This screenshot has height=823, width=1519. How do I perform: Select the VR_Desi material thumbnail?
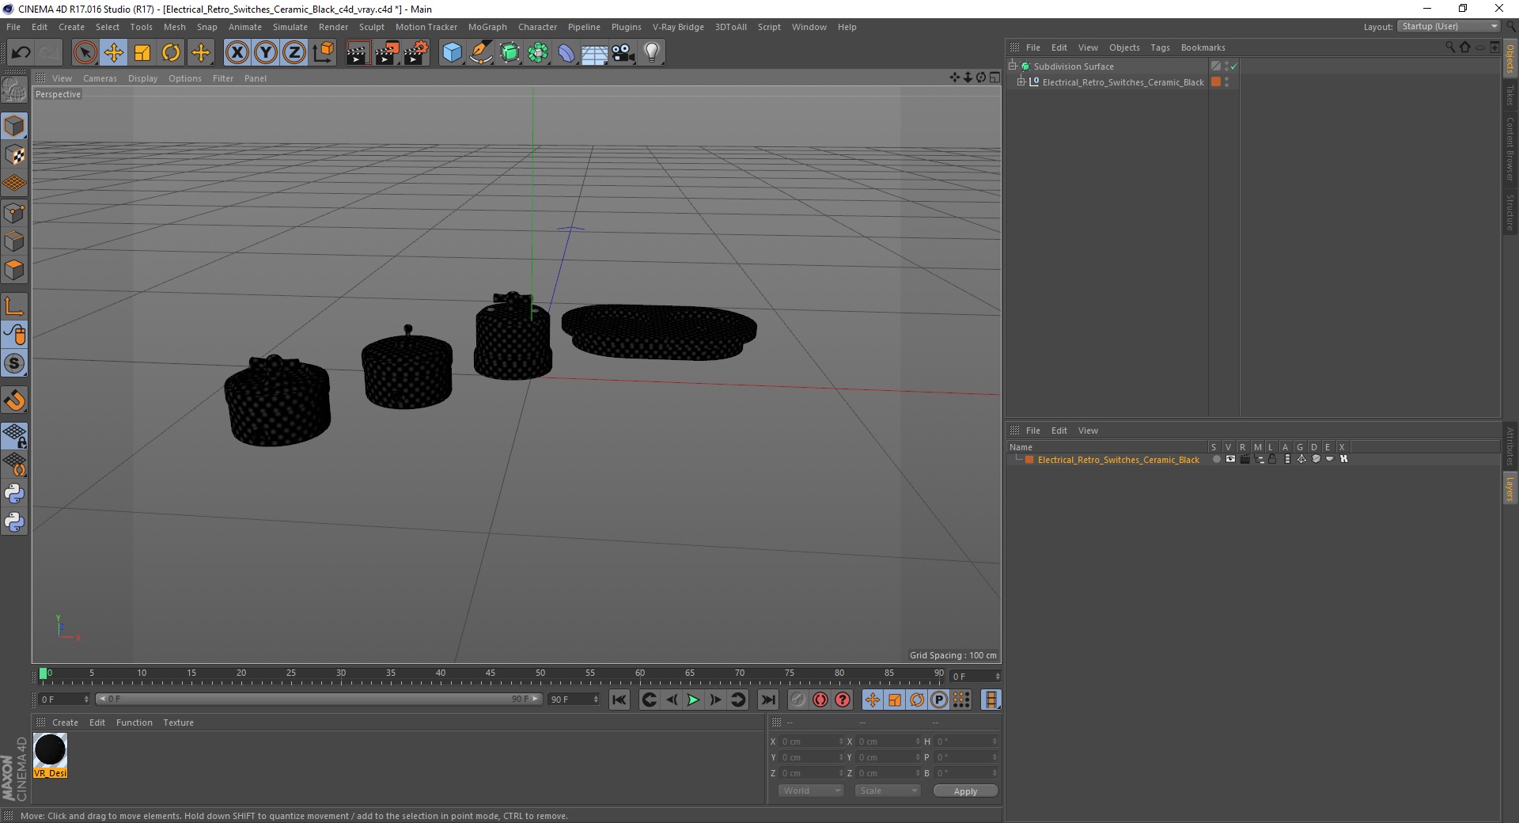pyautogui.click(x=50, y=755)
